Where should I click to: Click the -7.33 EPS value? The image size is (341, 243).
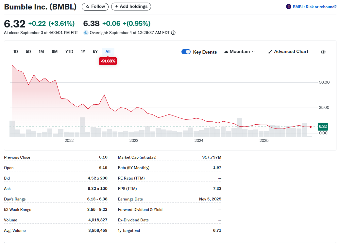(x=216, y=188)
